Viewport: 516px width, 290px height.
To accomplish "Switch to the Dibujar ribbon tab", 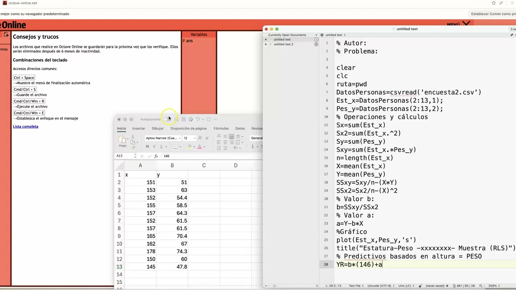I will click(x=158, y=128).
